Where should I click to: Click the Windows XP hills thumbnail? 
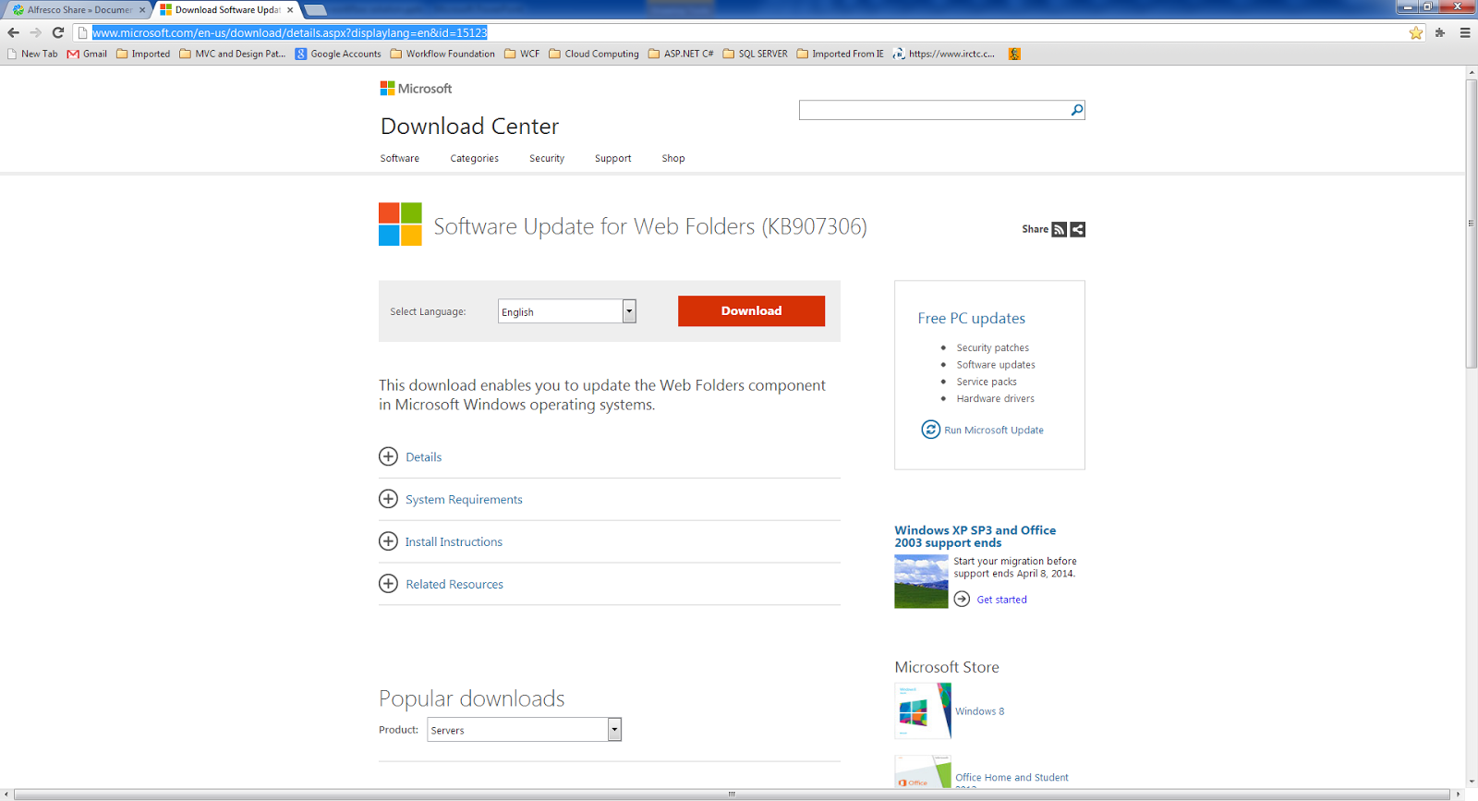[x=921, y=581]
